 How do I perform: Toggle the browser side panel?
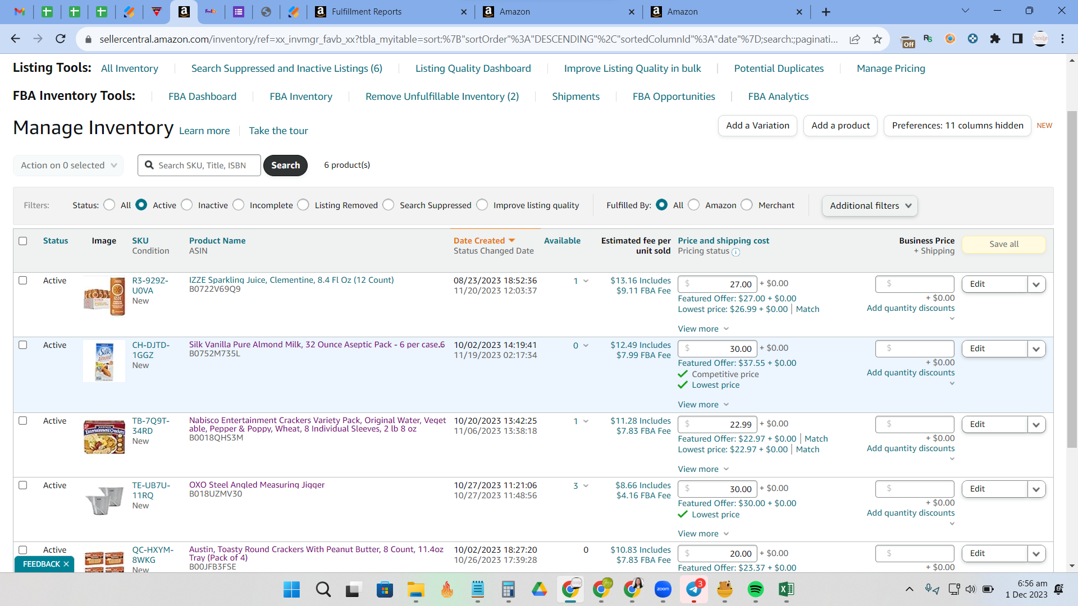tap(1017, 39)
